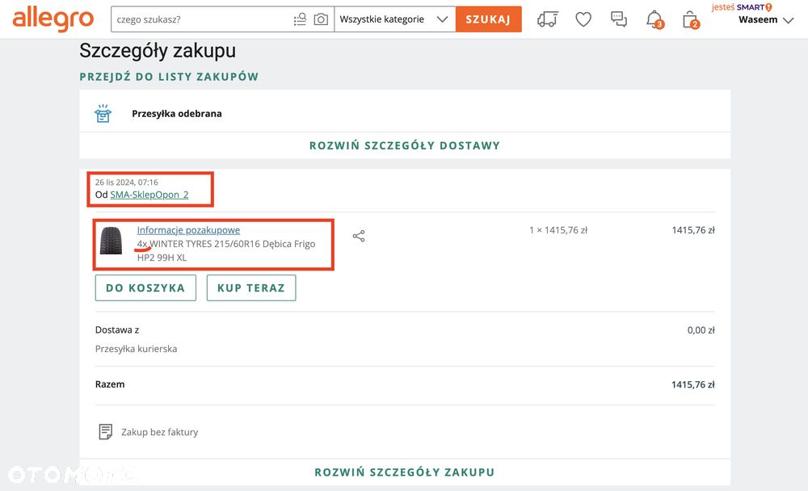Open the shopping bag cart icon
The height and width of the screenshot is (491, 808).
(691, 19)
